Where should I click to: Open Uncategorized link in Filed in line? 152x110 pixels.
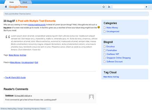click(x=27, y=62)
